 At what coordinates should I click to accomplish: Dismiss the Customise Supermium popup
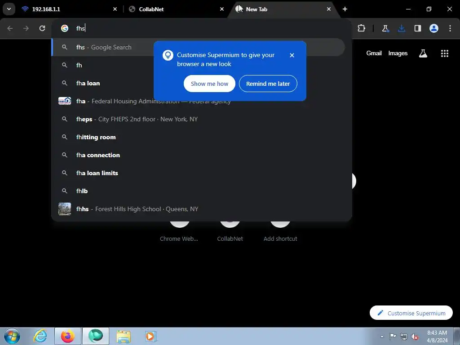tap(292, 55)
